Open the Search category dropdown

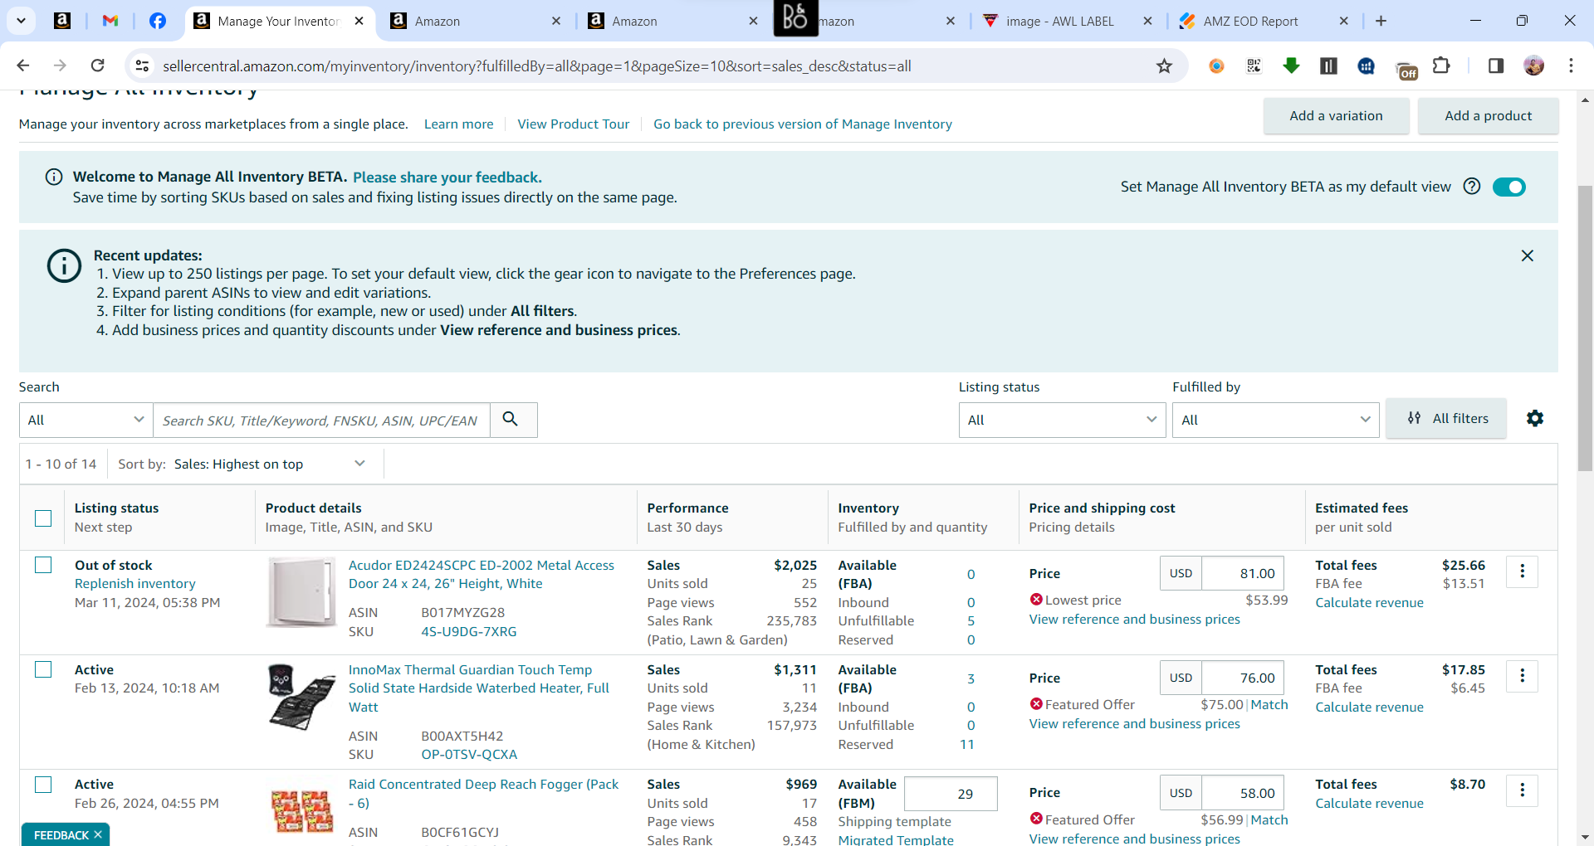click(86, 420)
